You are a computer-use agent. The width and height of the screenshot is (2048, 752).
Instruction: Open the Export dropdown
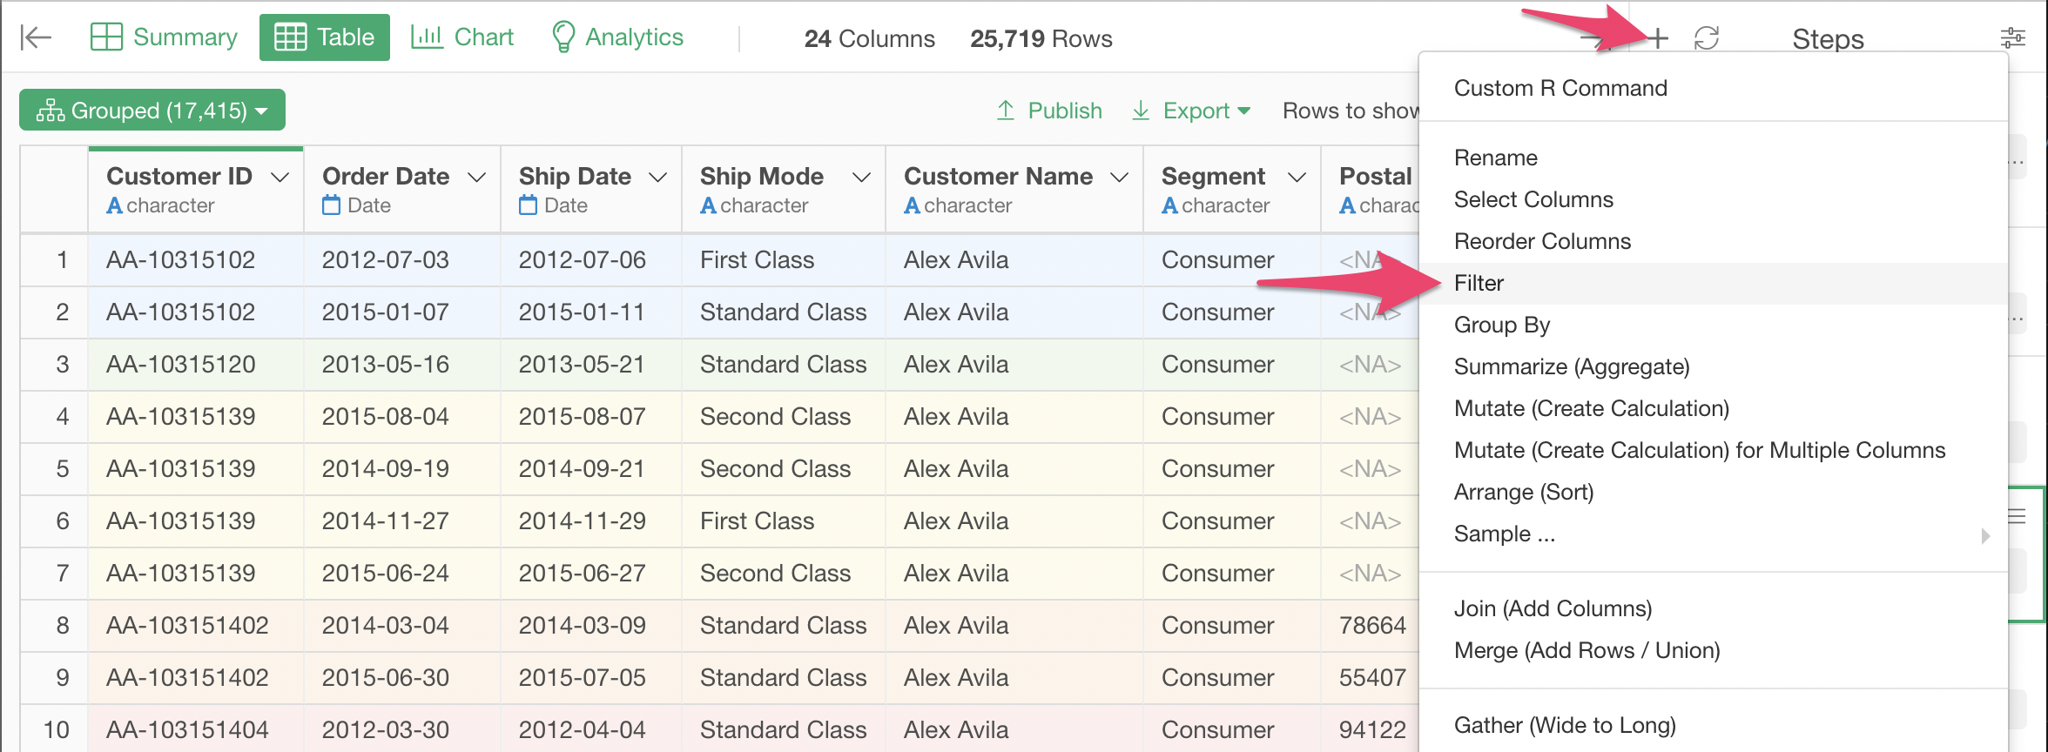click(1191, 111)
